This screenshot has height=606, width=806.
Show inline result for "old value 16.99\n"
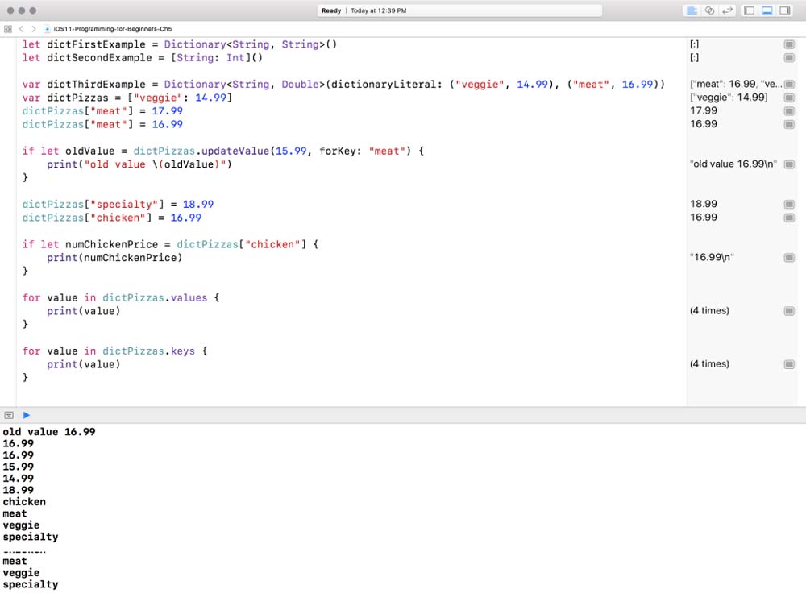[789, 164]
